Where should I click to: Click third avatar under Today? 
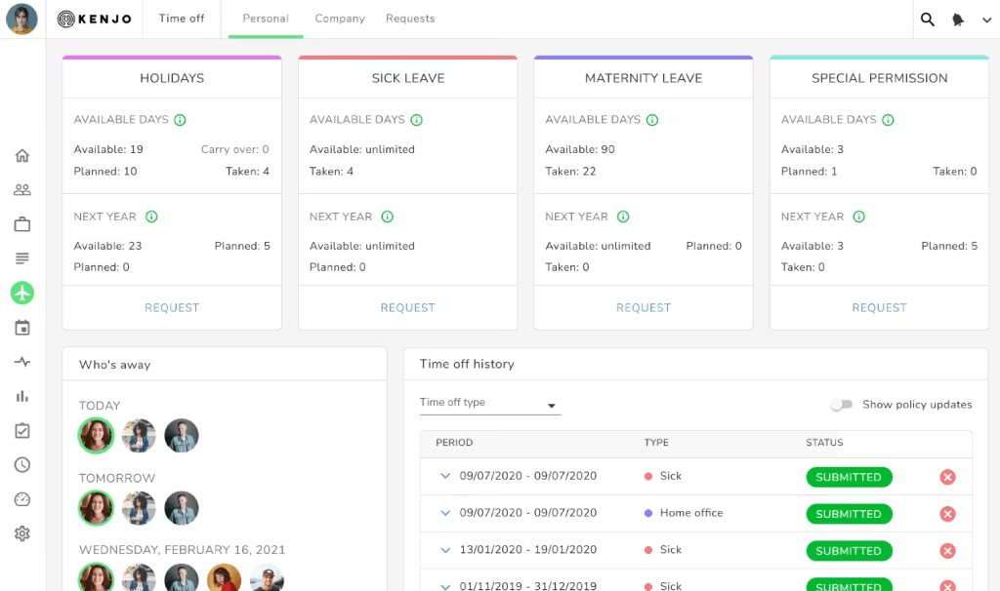click(x=182, y=436)
